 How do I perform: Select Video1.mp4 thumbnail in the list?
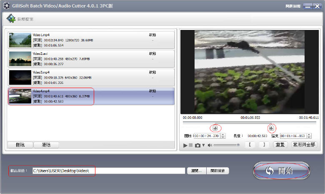pos(20,39)
